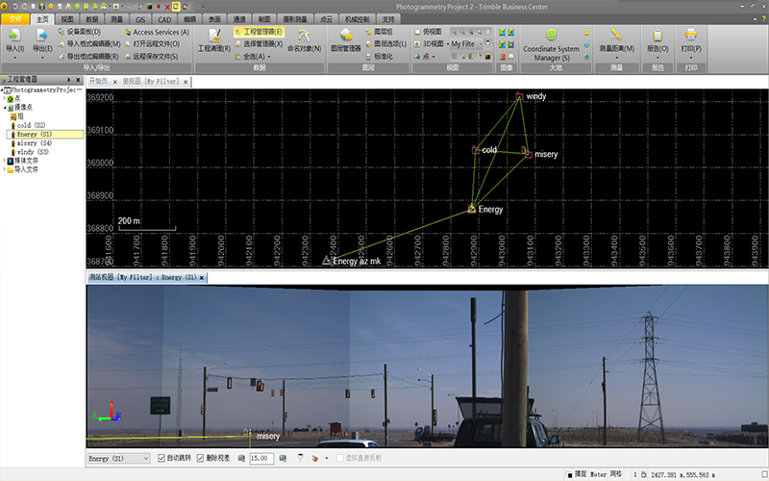
Task: Run 工程清理(R) project cleanup
Action: click(213, 40)
